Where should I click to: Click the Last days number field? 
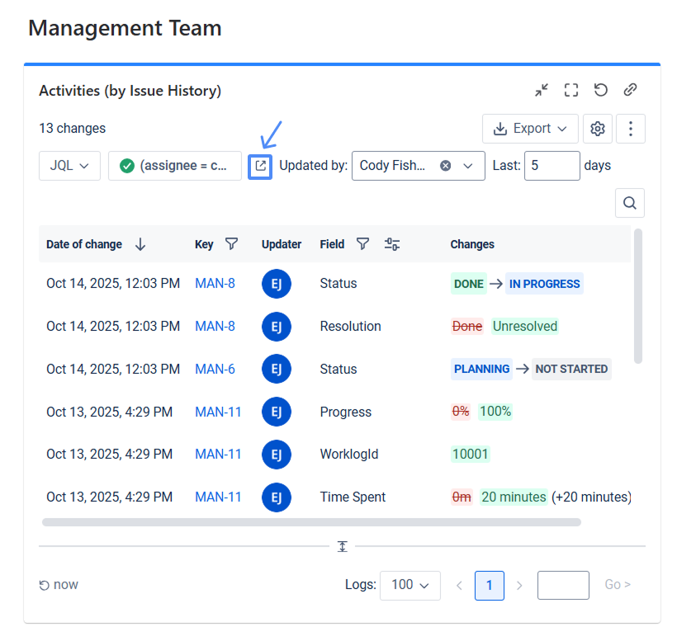(x=552, y=166)
